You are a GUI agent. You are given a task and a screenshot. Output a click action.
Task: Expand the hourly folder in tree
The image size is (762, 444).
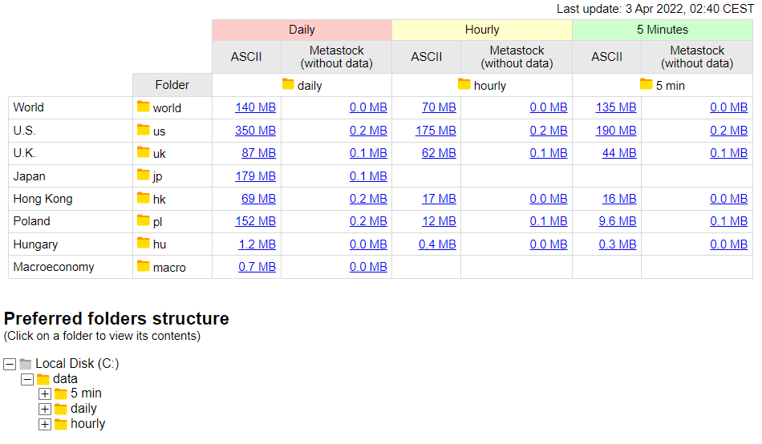tap(45, 424)
